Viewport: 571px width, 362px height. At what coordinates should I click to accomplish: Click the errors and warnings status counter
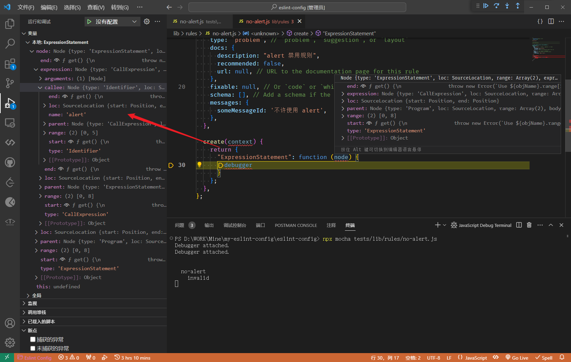[x=69, y=358]
